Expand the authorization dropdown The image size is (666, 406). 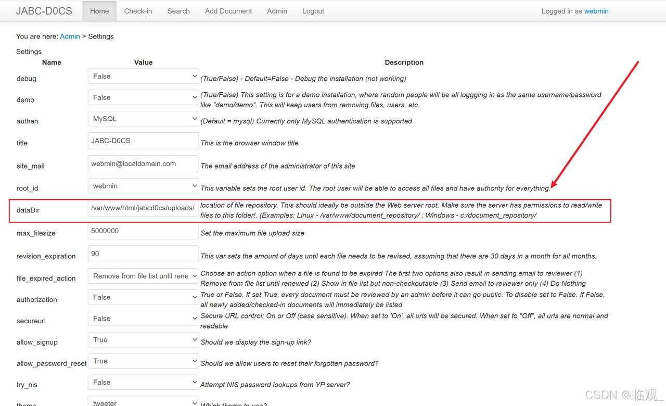coord(143,297)
